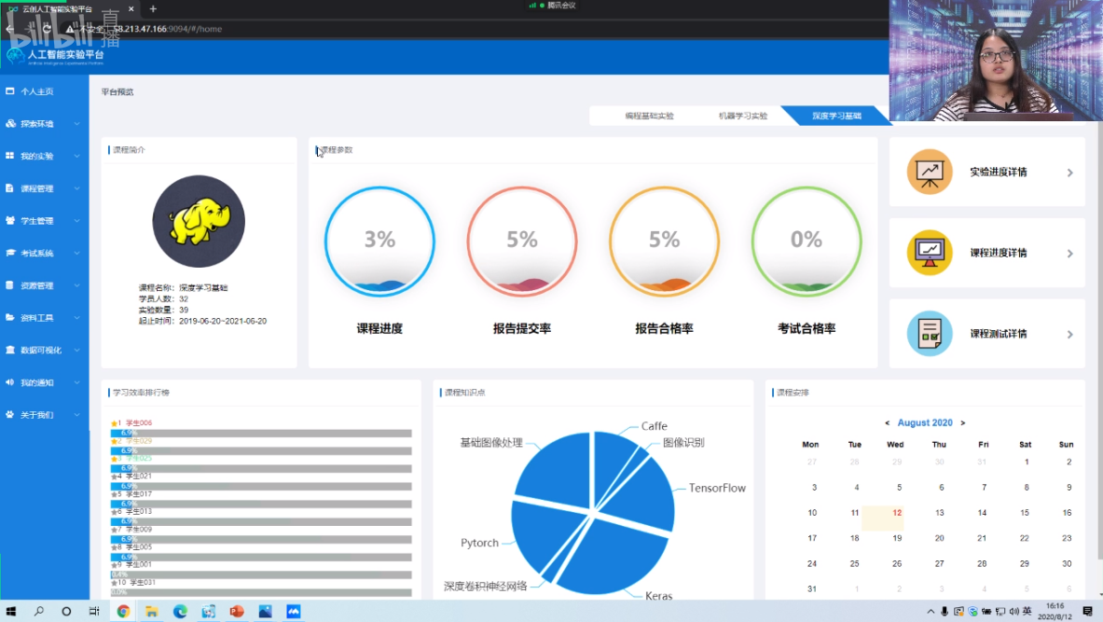This screenshot has height=622, width=1103.
Task: Click the 课程进度详情 monitor icon
Action: pos(930,253)
